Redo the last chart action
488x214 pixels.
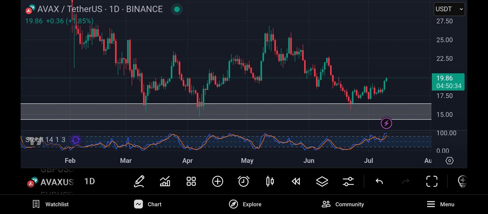(406, 182)
